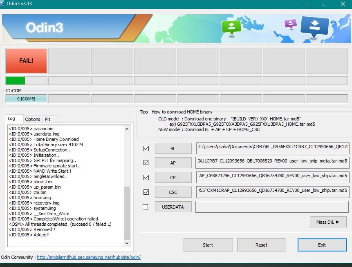352x267 pixels.
Task: Minimize the Odin3 window
Action: [305, 4]
